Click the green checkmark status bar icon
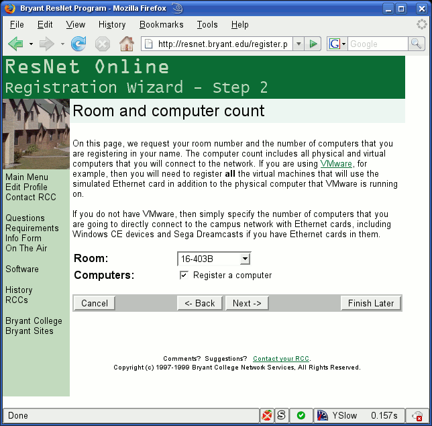 [301, 415]
